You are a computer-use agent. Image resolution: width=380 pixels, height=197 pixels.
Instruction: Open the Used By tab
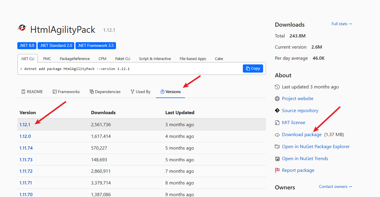[x=141, y=92]
